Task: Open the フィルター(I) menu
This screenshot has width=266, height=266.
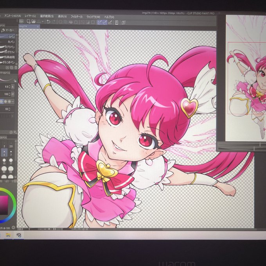Action: coord(77,16)
